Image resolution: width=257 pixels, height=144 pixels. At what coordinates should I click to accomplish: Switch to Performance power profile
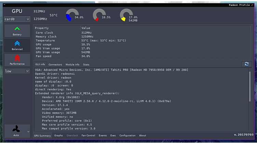(x=17, y=60)
